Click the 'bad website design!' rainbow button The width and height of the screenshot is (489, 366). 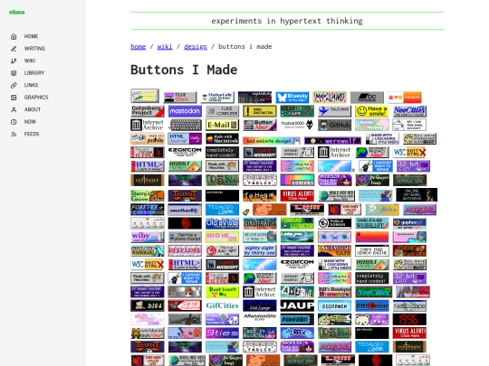click(272, 141)
